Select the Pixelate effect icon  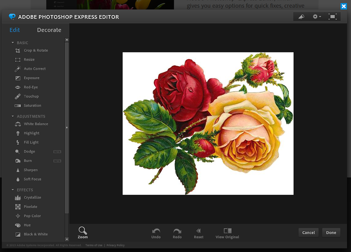coord(18,207)
